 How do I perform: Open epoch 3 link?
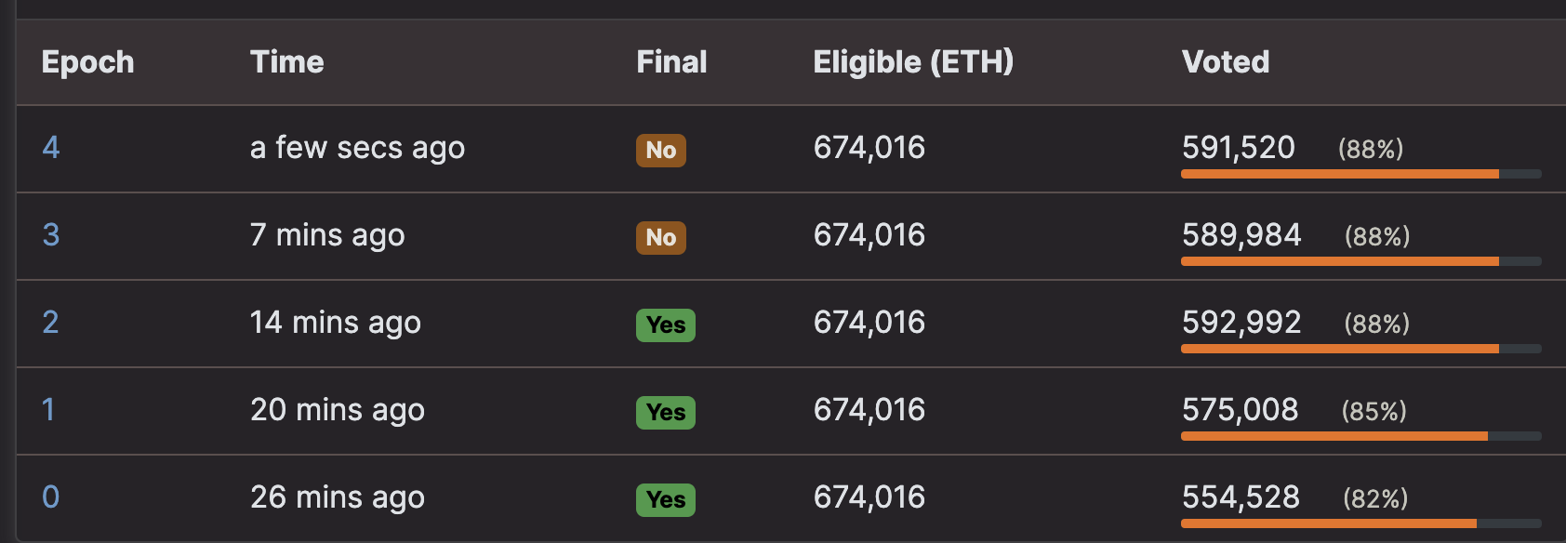(x=51, y=235)
